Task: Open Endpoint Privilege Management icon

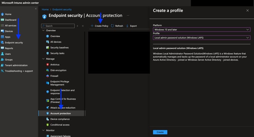Action: point(48,83)
